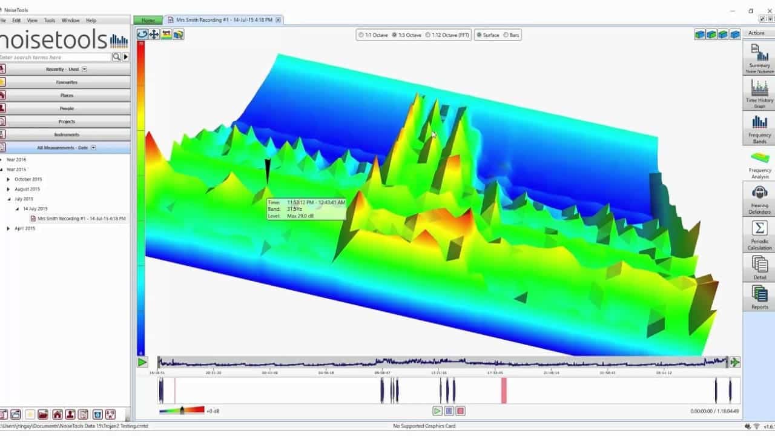Click the search terms input field
This screenshot has height=436, width=775.
[56, 57]
